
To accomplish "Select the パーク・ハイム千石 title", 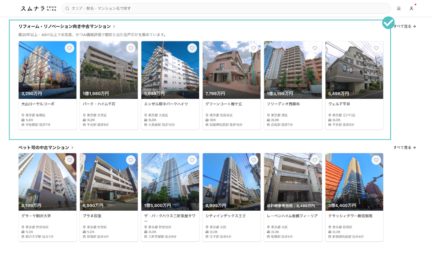I will 99,104.
